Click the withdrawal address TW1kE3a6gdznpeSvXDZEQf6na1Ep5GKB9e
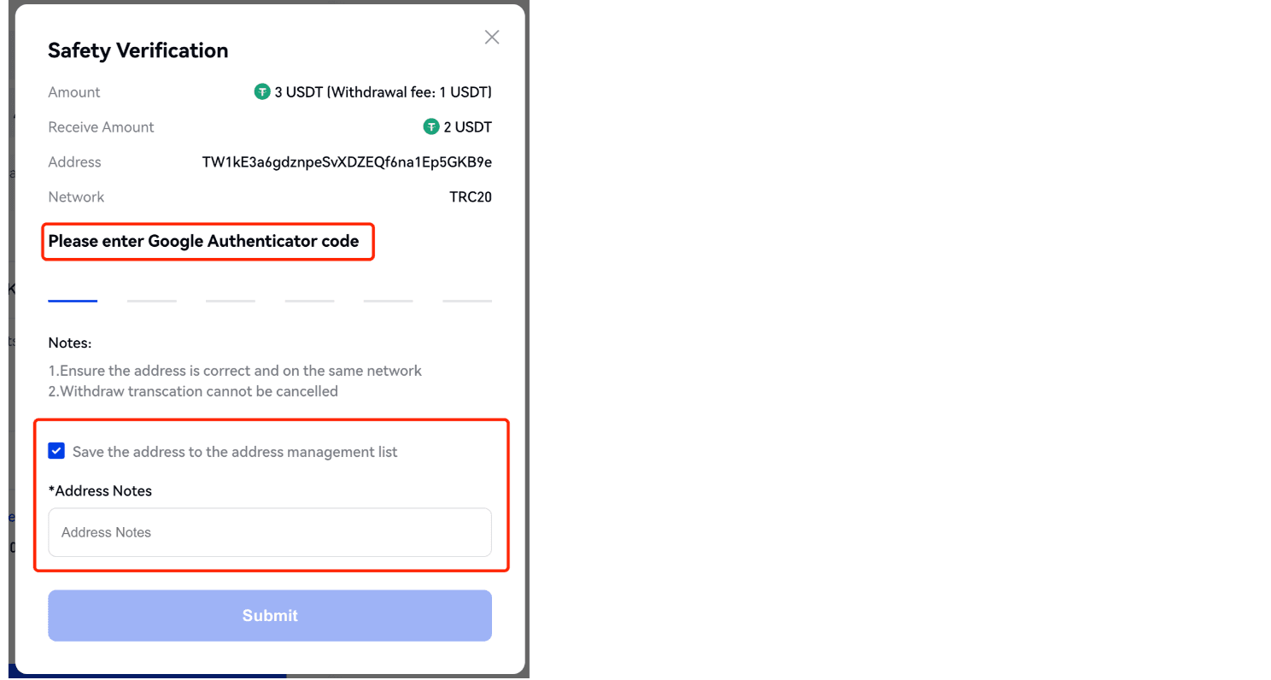This screenshot has width=1271, height=680. pos(347,161)
